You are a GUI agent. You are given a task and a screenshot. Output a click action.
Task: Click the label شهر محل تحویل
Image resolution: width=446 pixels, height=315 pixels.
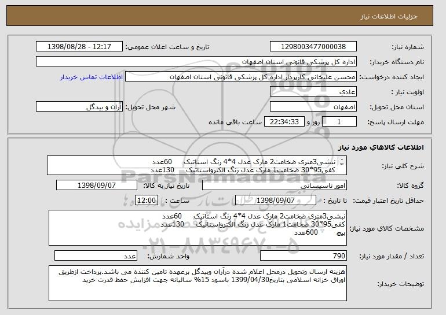151,107
